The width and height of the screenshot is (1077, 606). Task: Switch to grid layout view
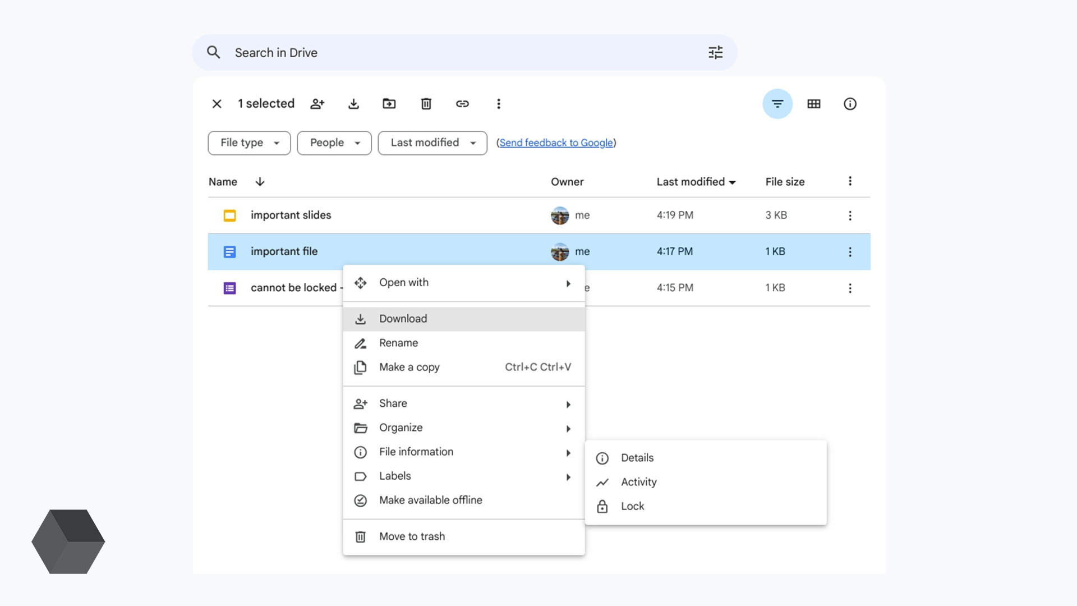tap(813, 104)
